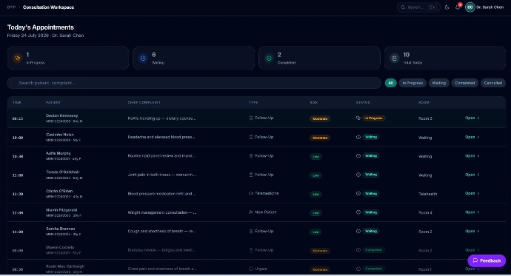The width and height of the screenshot is (511, 276).
Task: Filter appointments by Cancelled
Action: tap(492, 83)
